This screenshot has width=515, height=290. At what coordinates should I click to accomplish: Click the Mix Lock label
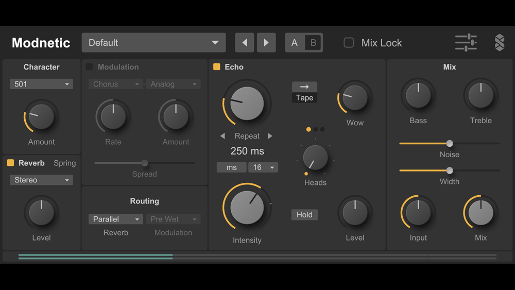coord(382,43)
